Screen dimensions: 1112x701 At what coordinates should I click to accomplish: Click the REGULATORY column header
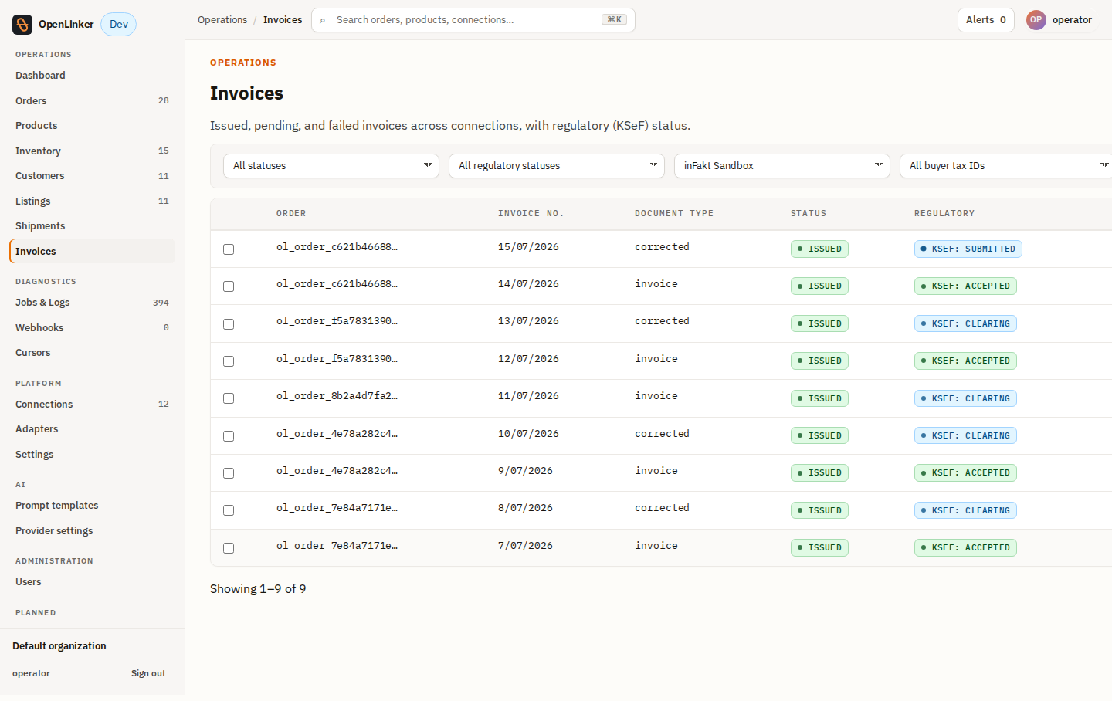pos(944,214)
